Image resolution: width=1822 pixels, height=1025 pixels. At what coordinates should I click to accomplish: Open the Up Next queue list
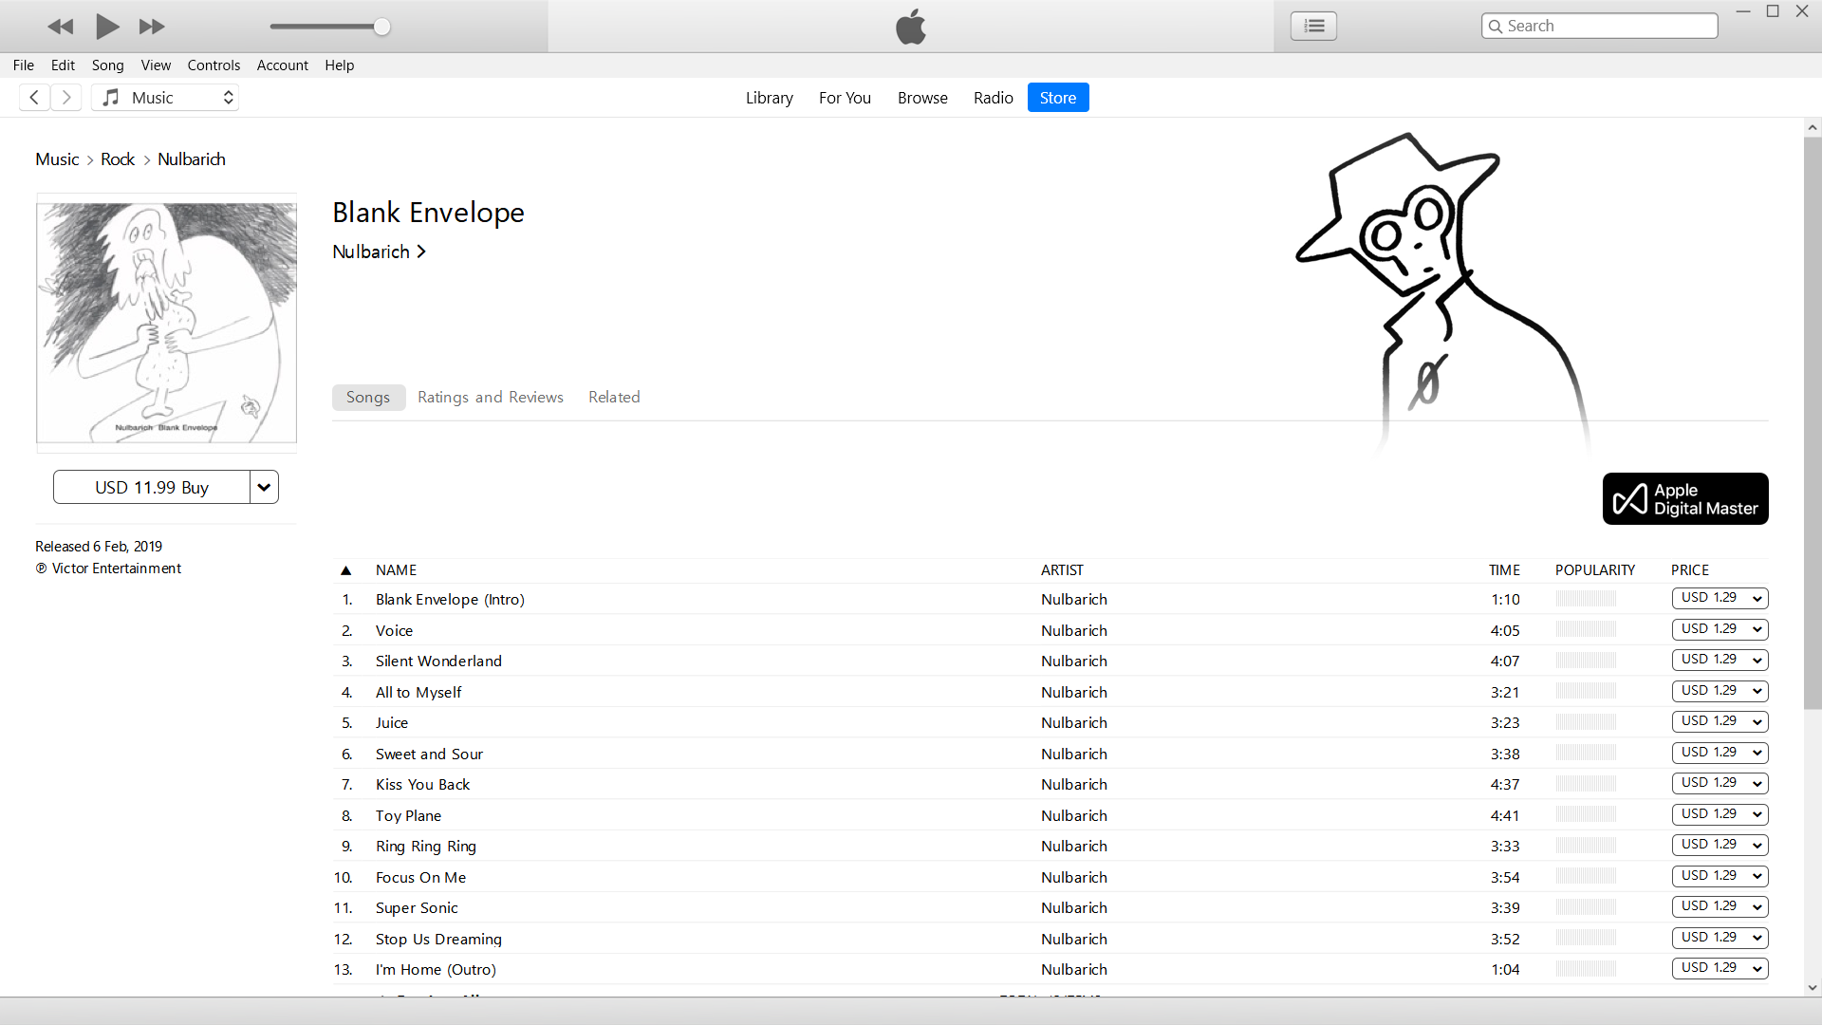coord(1312,26)
